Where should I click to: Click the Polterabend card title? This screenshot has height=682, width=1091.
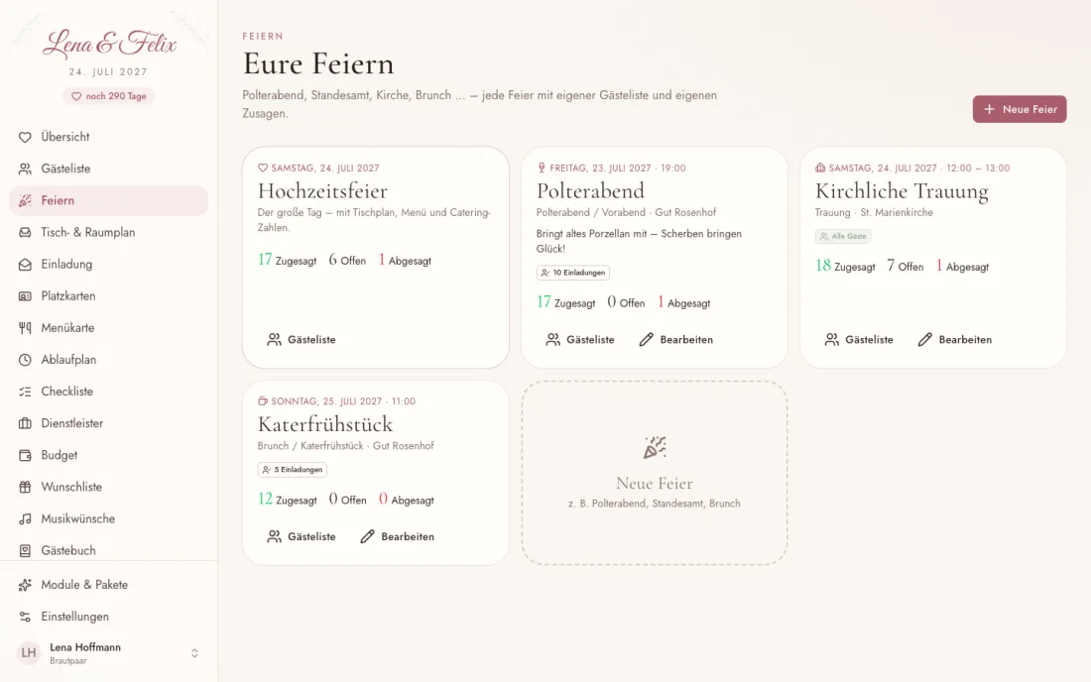[x=590, y=191]
